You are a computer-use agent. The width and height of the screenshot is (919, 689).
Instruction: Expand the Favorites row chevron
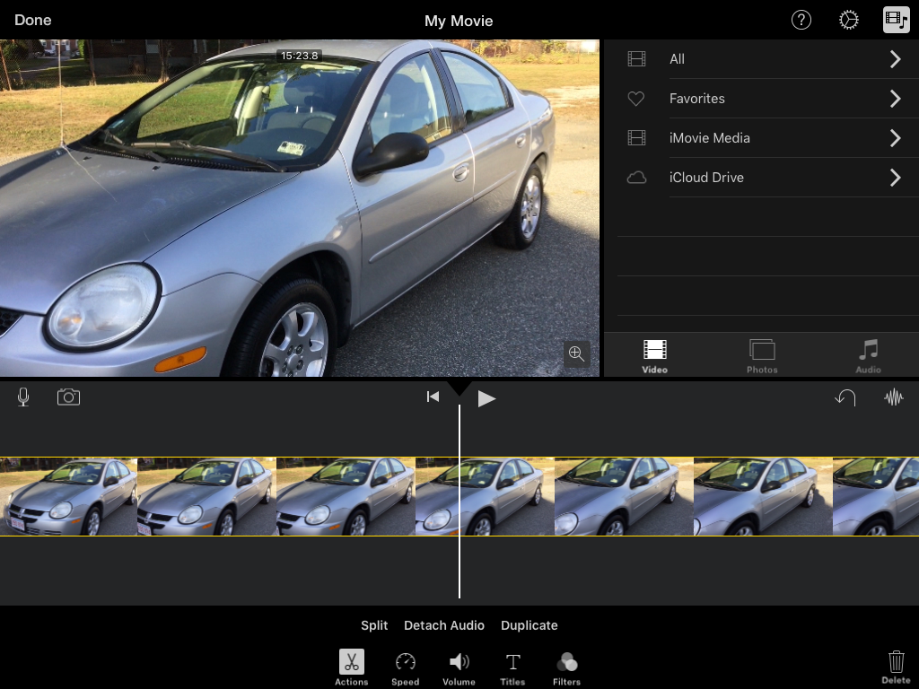click(x=895, y=99)
